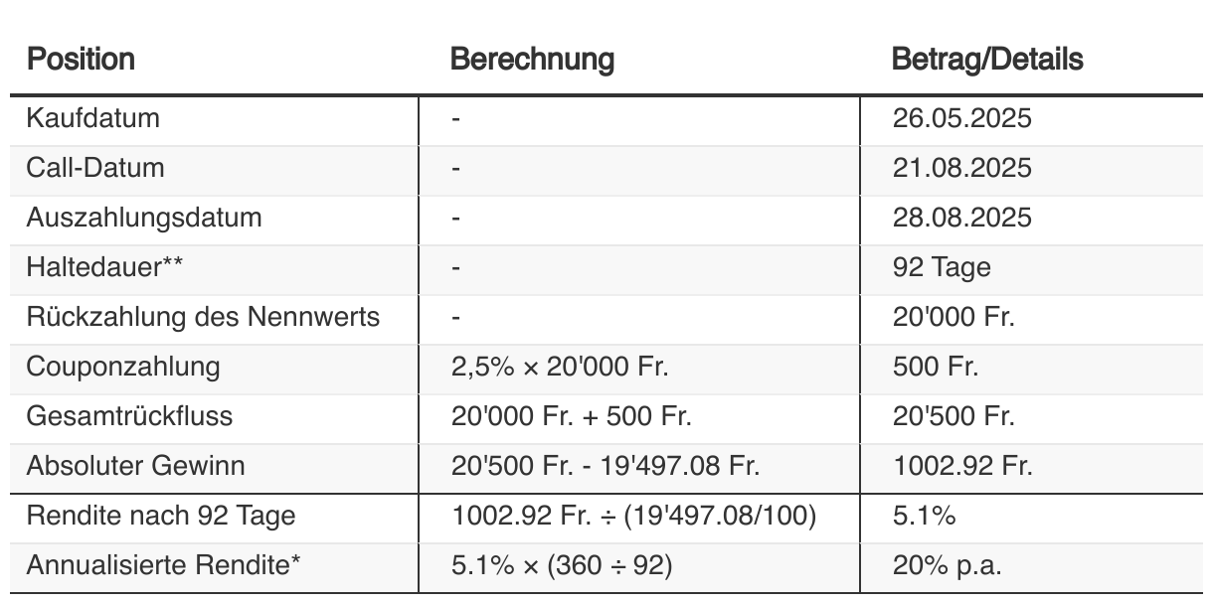Viewport: 1213px width, 604px height.
Task: Select the 20'500 Fr. total amount
Action: click(x=953, y=417)
